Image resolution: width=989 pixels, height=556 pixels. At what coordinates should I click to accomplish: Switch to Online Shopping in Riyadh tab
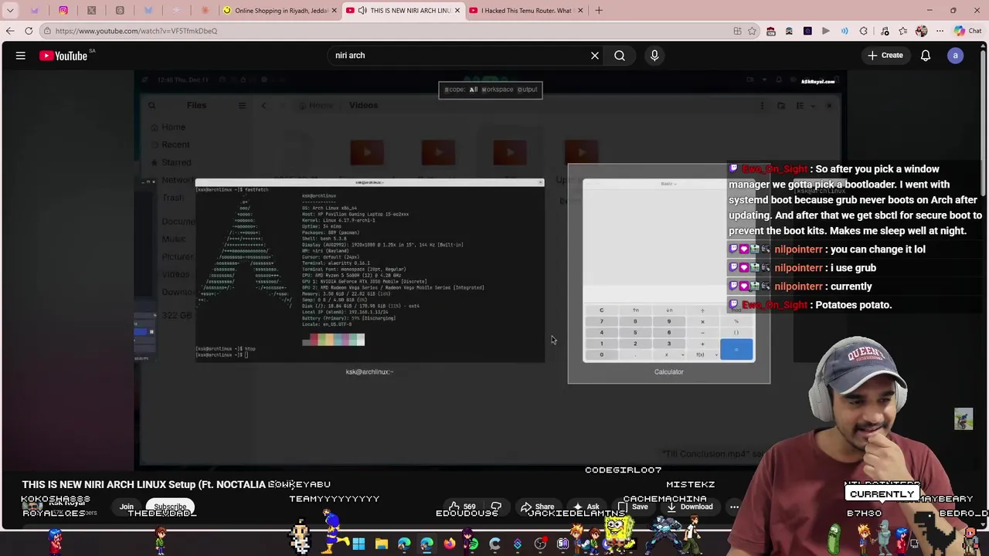(x=278, y=10)
